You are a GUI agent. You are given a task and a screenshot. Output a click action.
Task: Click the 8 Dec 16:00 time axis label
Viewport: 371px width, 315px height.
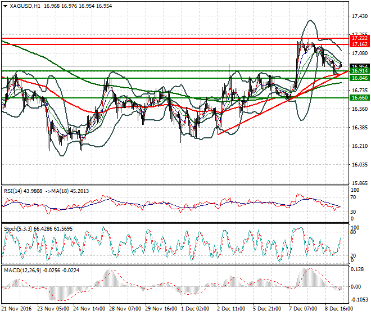tap(339, 309)
